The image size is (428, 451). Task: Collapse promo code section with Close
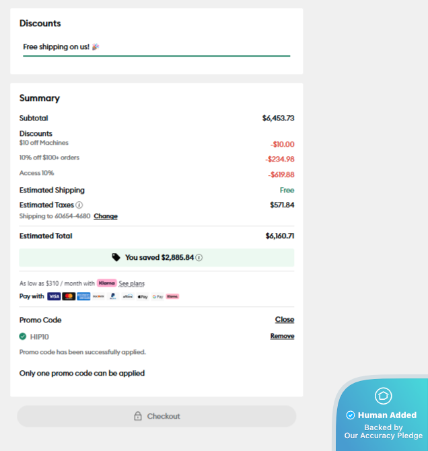284,320
